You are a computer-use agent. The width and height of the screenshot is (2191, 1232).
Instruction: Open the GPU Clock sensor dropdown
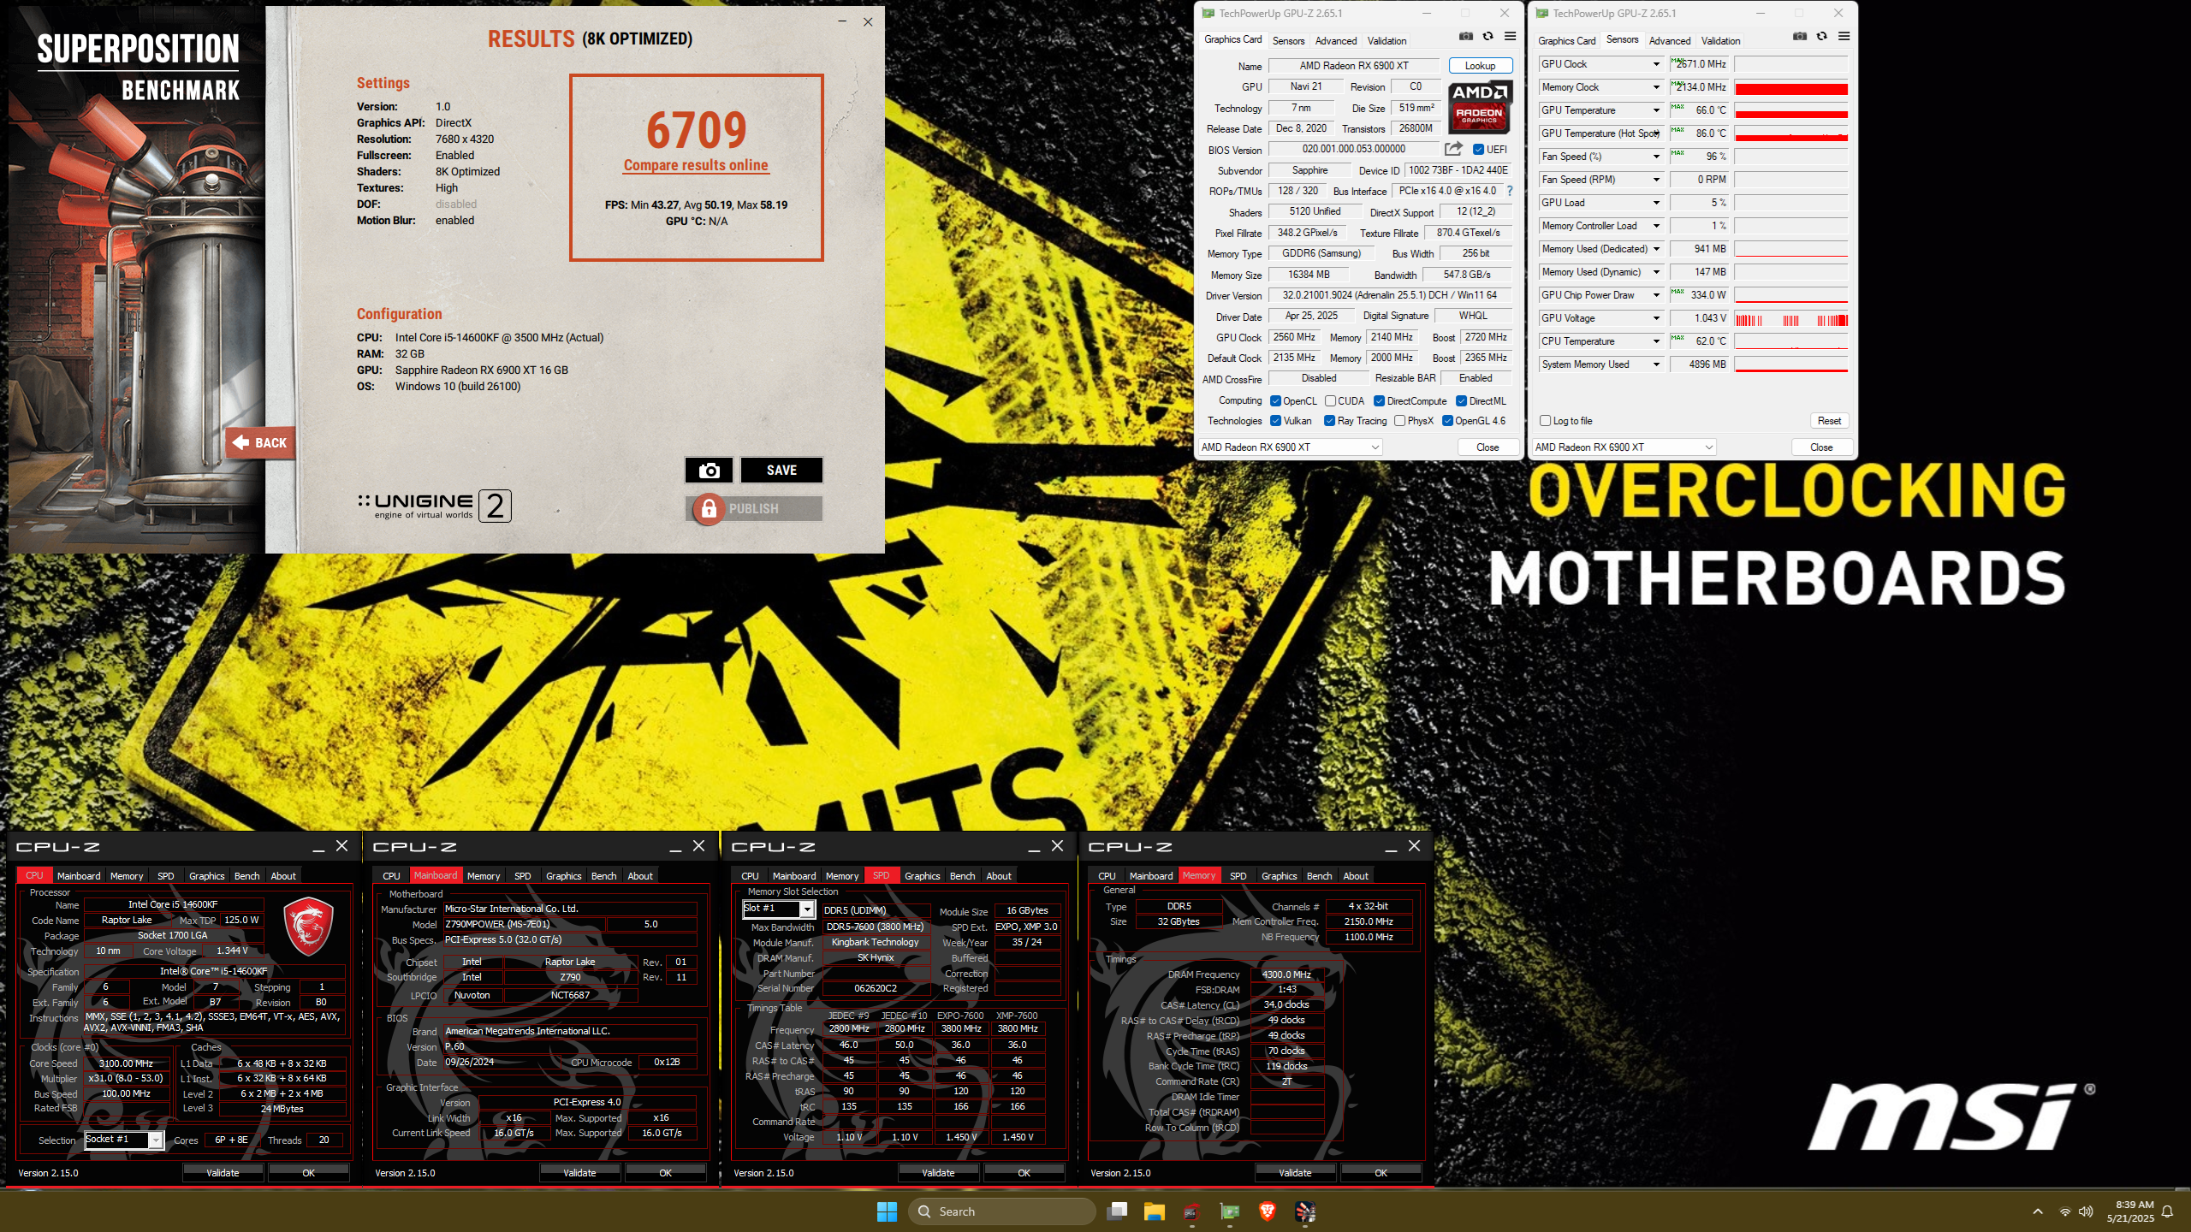coord(1656,64)
